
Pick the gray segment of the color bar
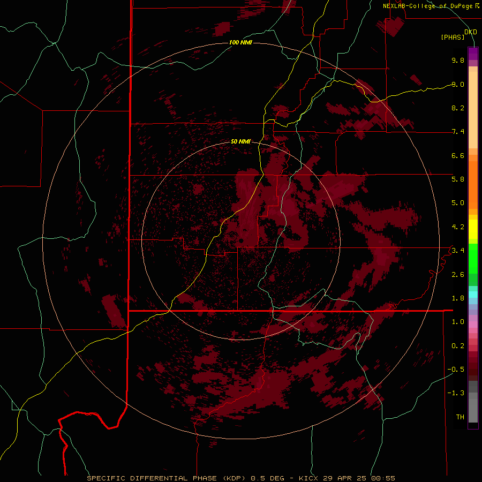[x=473, y=402]
